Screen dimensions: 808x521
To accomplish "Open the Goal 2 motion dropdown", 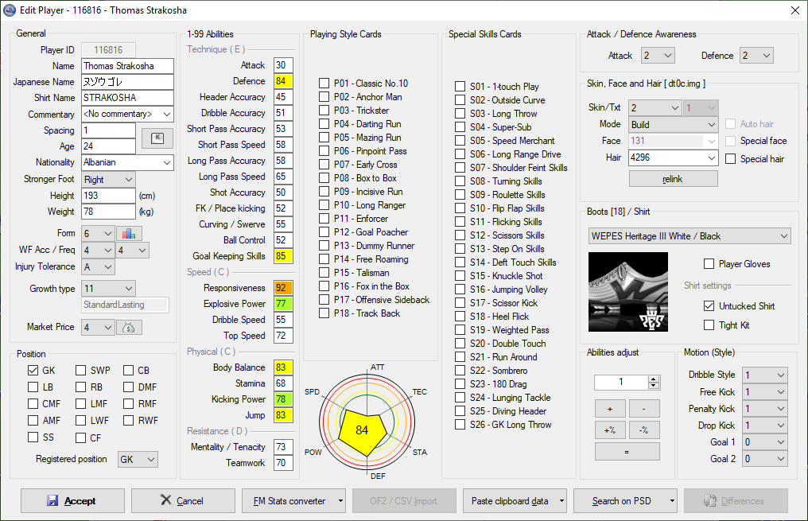I will tap(765, 459).
